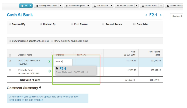Select the F2-4 Bank Statement suggestion
187x108 pixels.
pyautogui.click(x=75, y=70)
